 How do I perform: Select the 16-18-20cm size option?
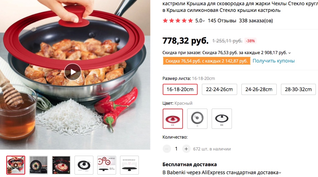click(180, 89)
